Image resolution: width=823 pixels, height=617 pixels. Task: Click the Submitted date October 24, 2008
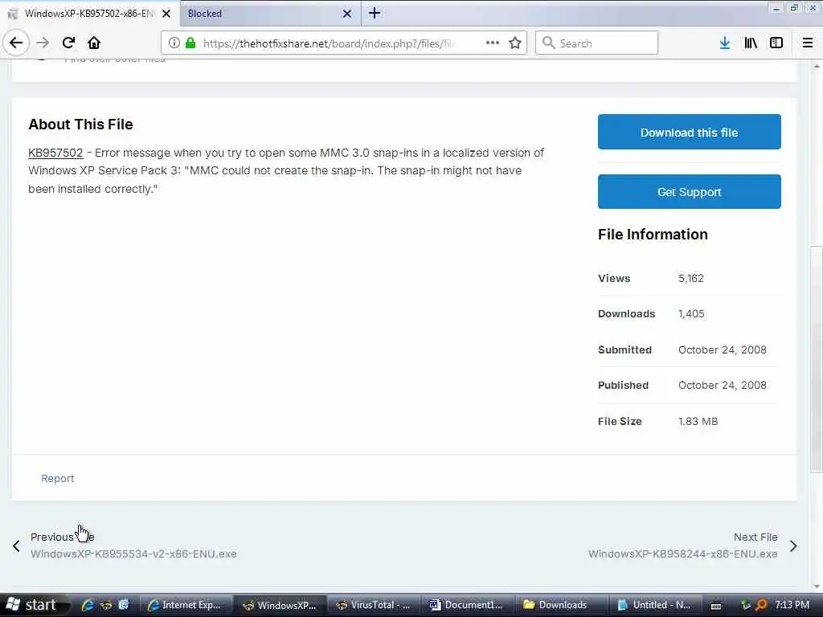(723, 350)
